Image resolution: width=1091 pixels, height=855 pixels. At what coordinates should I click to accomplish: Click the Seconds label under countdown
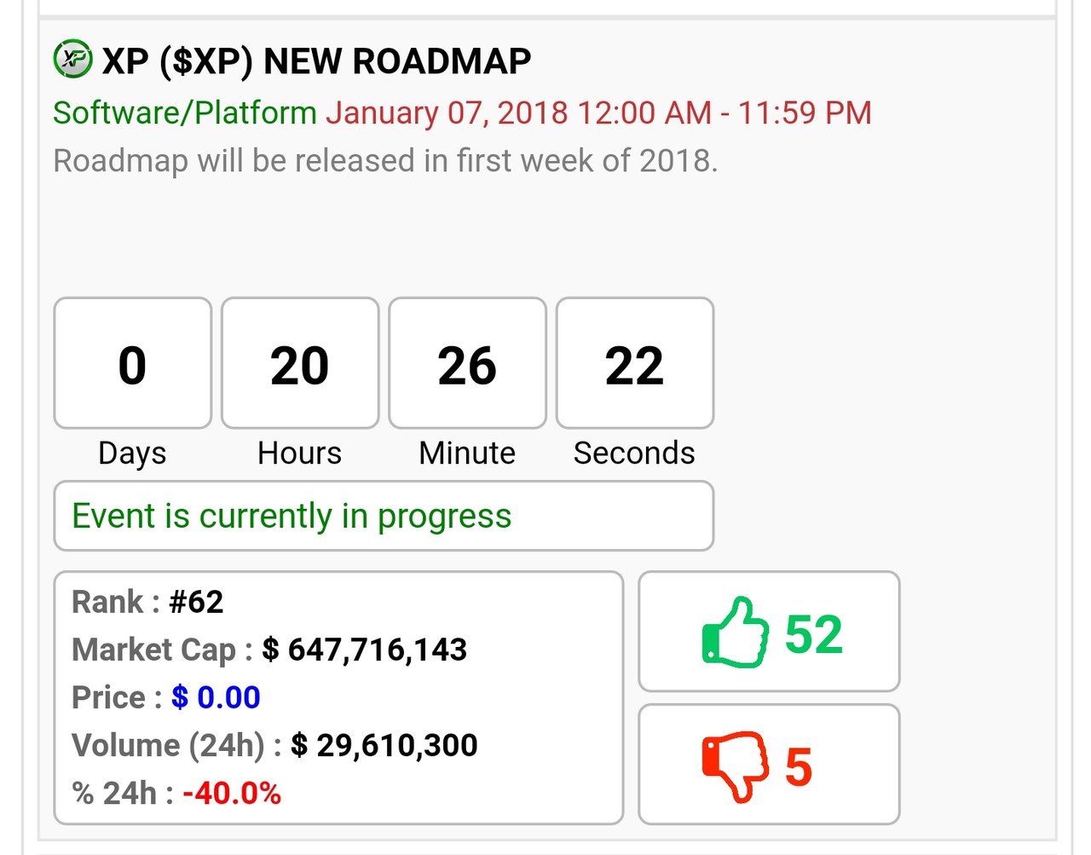634,453
